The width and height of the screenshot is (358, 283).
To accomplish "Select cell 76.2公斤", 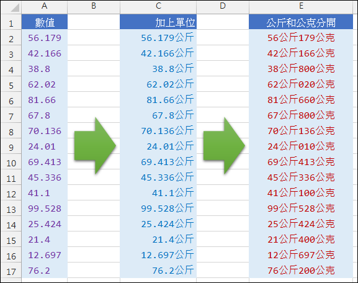I will [x=158, y=271].
